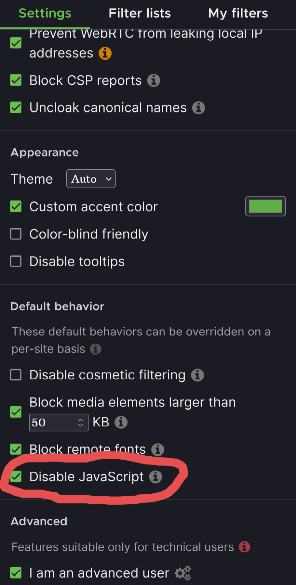Image resolution: width=296 pixels, height=585 pixels.
Task: Click info icon next to Uncloak canonical names
Action: click(198, 108)
